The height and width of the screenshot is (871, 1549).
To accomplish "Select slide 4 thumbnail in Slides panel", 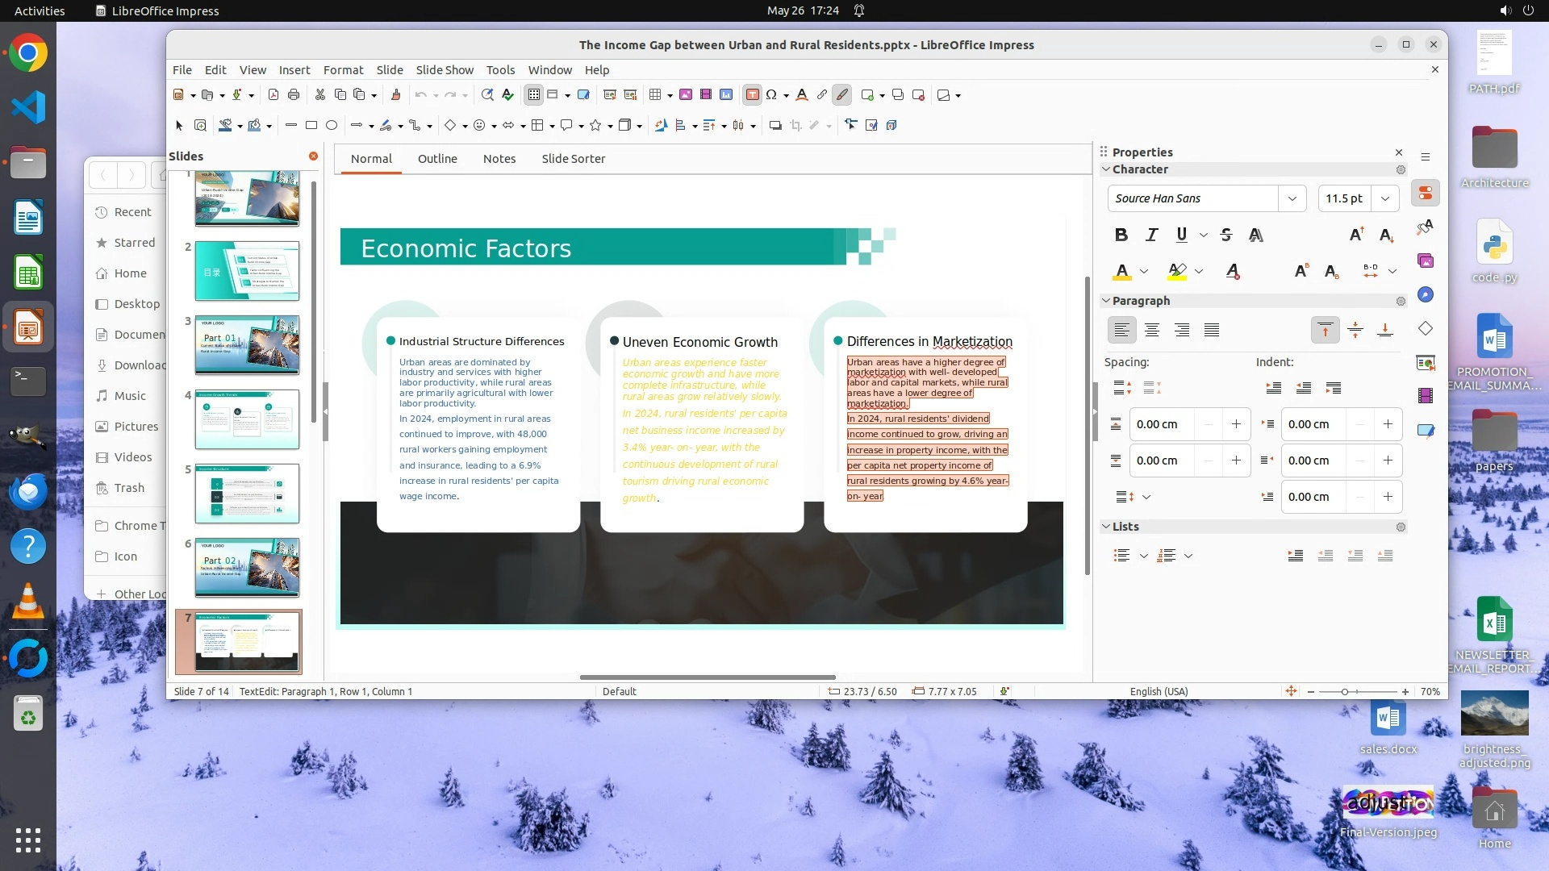I will 247,419.
